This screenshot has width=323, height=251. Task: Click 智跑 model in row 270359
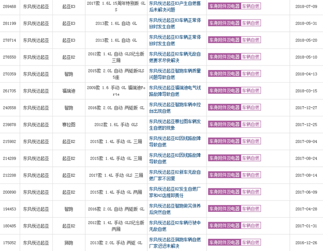click(69, 74)
